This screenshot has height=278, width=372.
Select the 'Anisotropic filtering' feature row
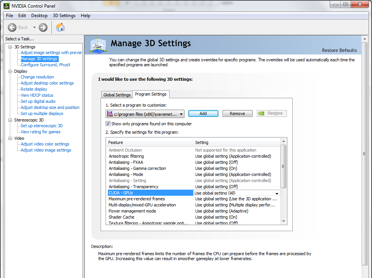194,157
